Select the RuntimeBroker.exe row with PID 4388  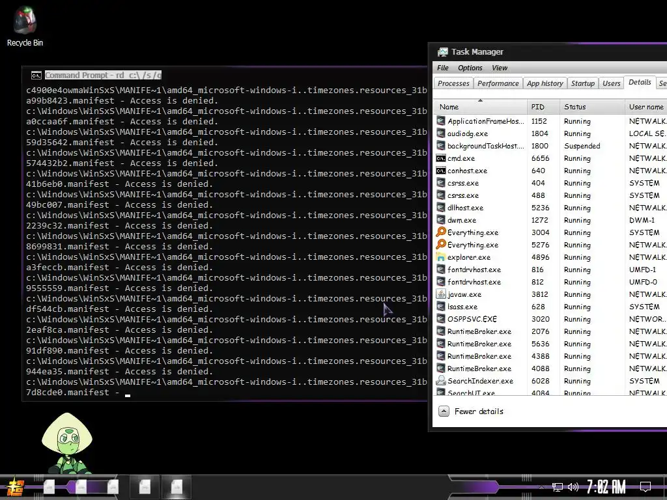point(550,356)
